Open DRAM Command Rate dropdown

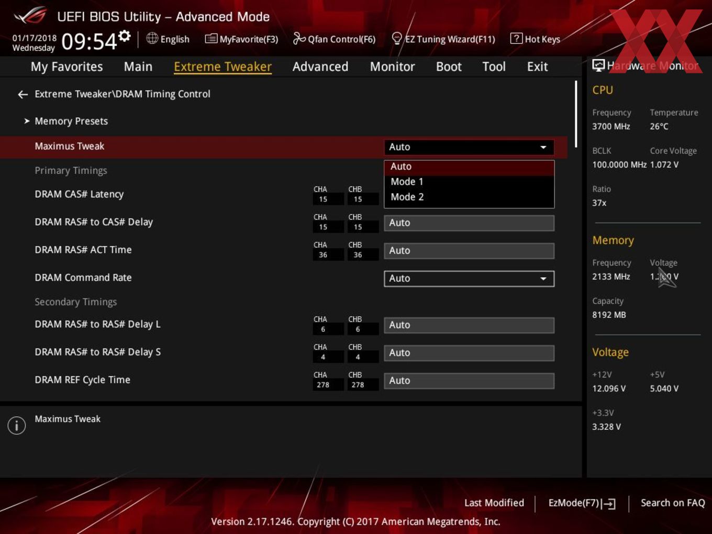coord(469,279)
